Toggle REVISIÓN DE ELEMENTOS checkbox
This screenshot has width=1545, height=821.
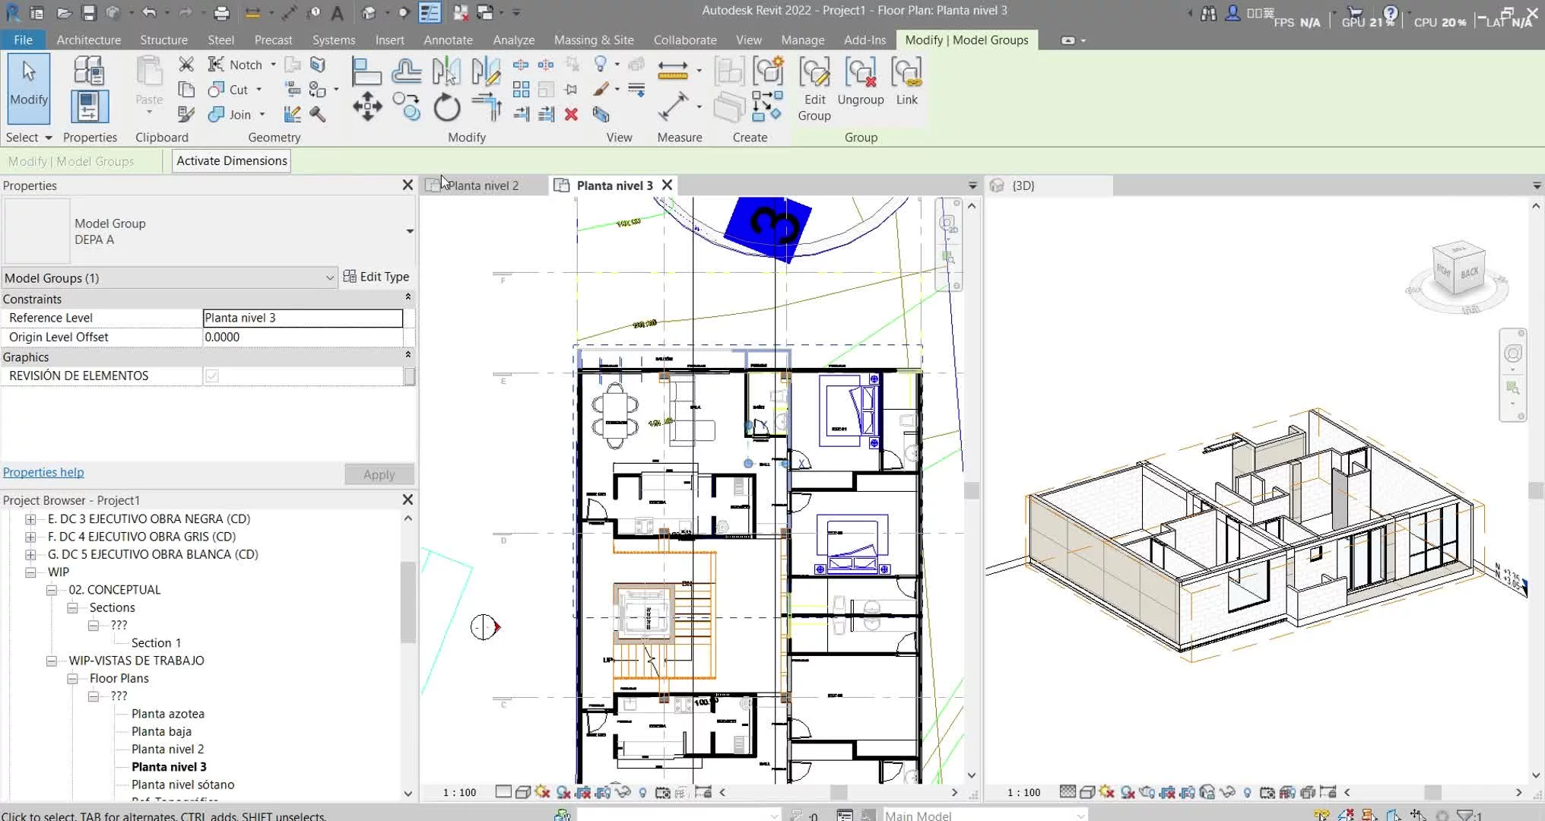coord(212,376)
